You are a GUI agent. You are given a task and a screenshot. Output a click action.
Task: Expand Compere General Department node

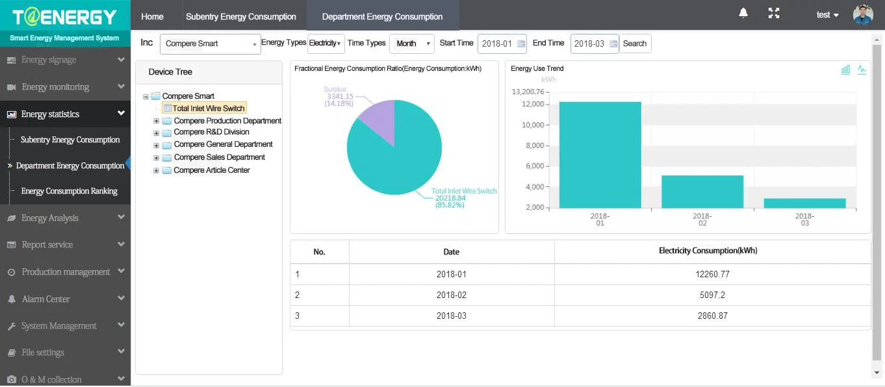click(156, 145)
